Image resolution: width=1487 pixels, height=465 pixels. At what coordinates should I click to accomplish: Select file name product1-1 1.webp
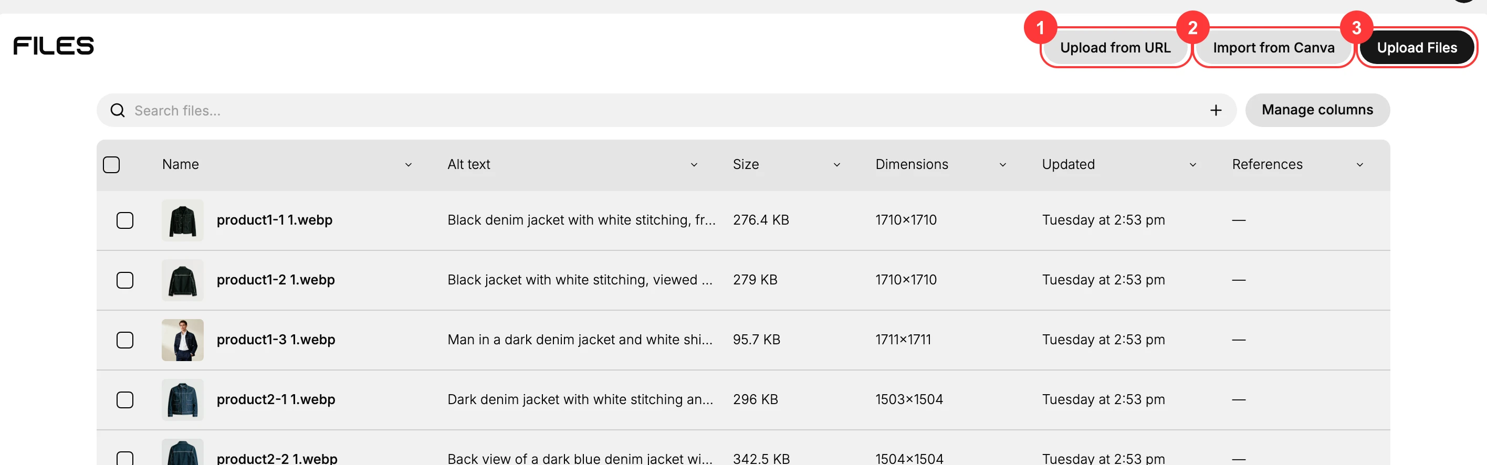[275, 220]
